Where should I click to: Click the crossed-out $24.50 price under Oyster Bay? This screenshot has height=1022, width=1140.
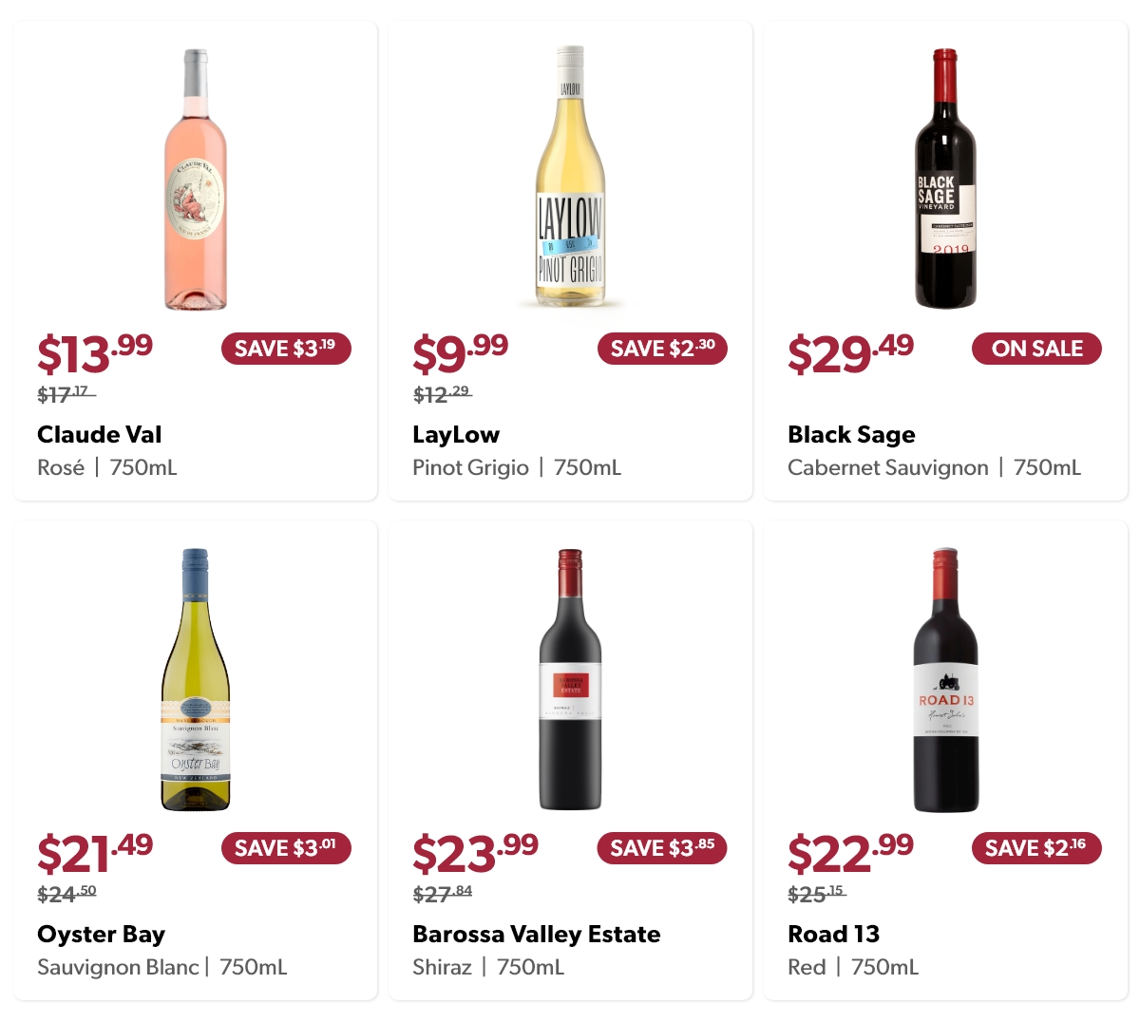click(66, 892)
